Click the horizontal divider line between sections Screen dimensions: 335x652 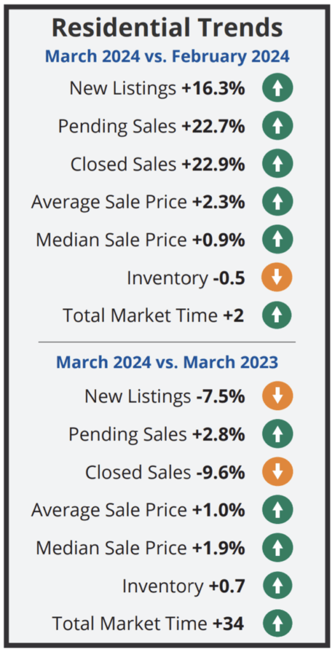167,342
